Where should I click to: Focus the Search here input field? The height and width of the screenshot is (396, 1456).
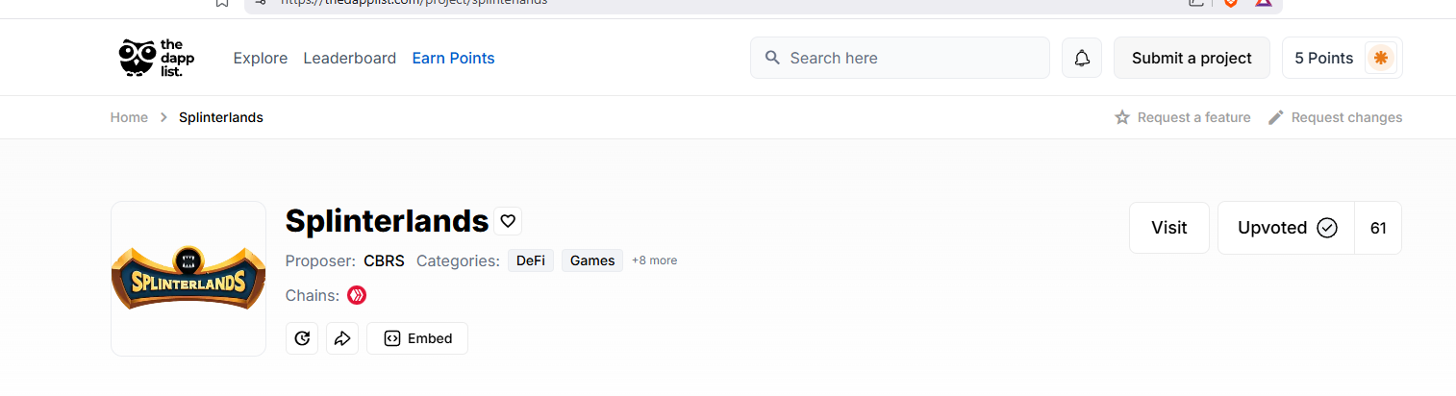coord(900,58)
